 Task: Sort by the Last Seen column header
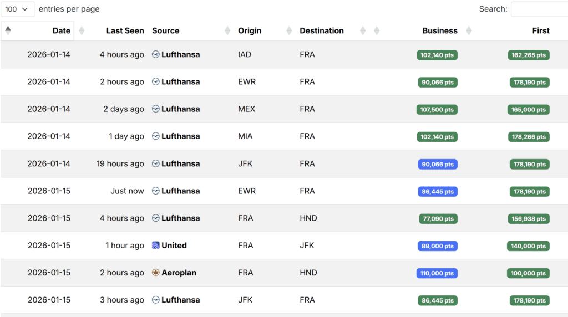125,31
